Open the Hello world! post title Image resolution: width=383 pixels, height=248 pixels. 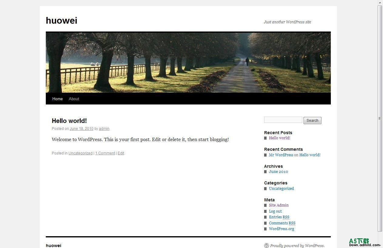coord(69,121)
